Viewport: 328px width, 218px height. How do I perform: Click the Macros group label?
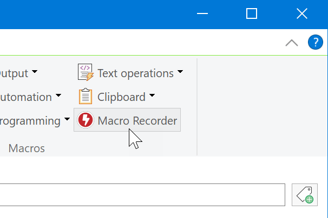(x=27, y=148)
